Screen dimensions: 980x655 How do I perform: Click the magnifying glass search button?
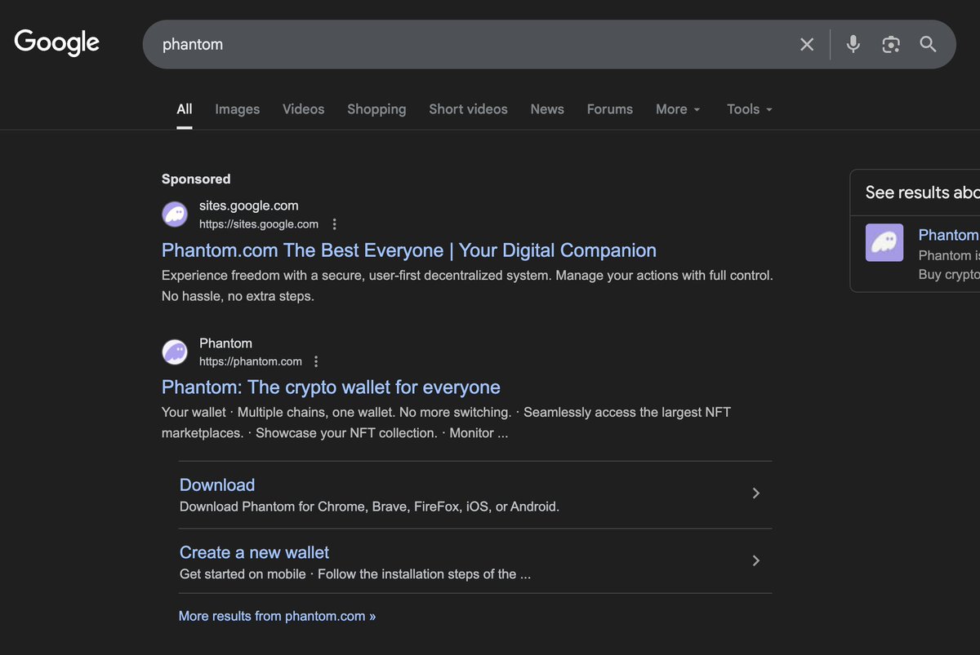[928, 44]
